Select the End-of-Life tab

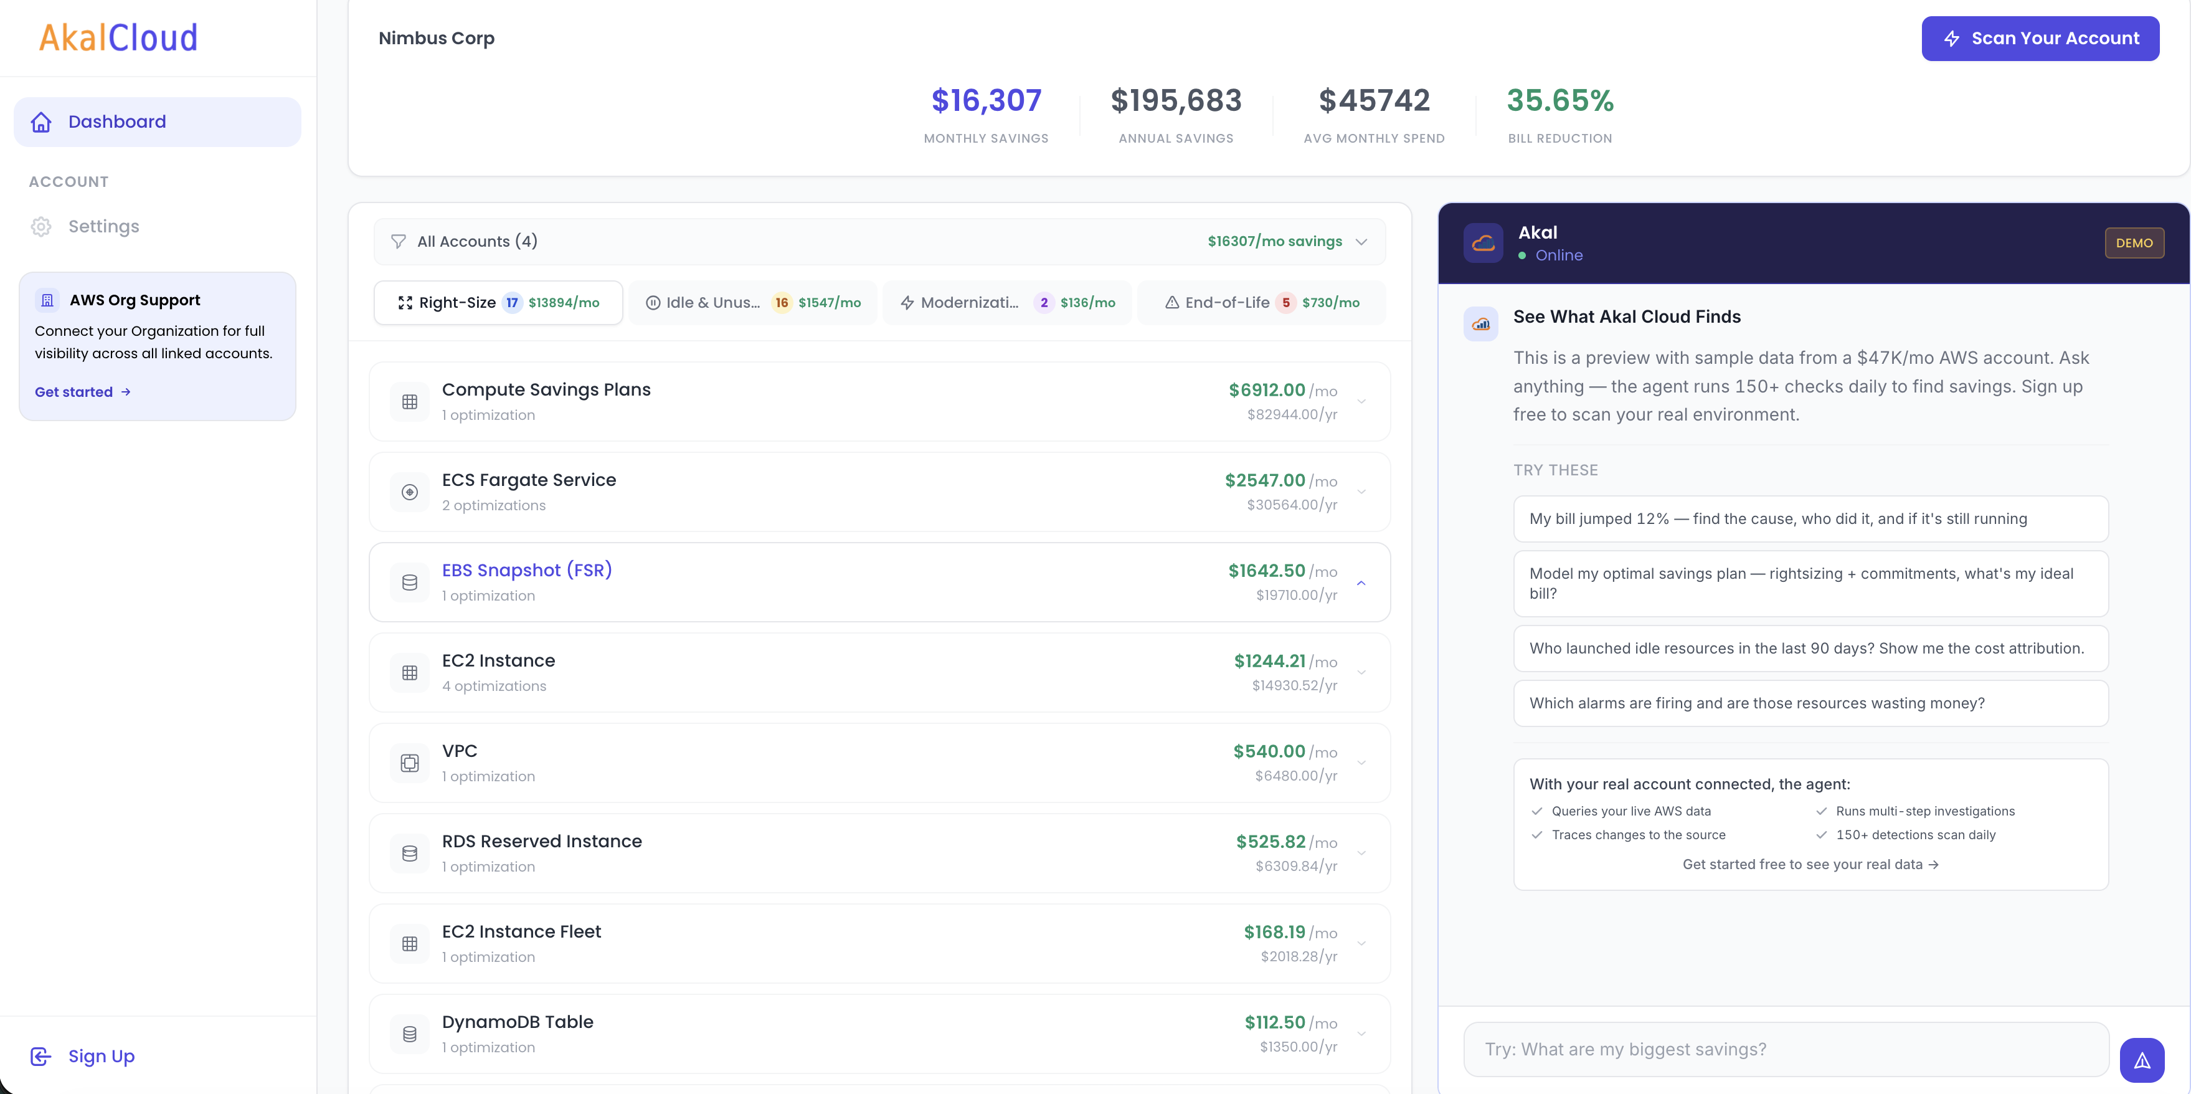point(1261,303)
